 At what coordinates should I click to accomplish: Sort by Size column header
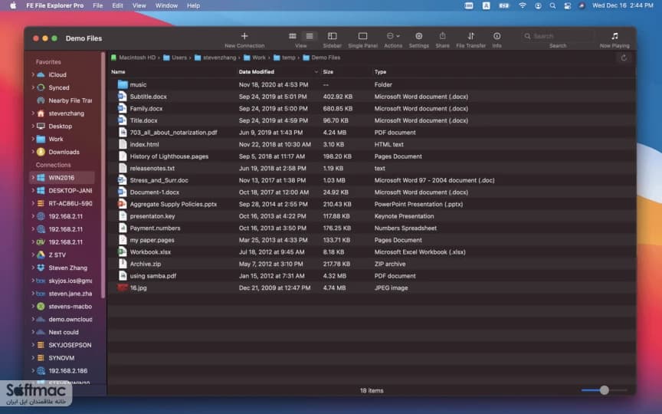(328, 72)
